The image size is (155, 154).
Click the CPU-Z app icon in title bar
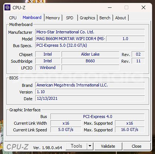click(x=7, y=8)
